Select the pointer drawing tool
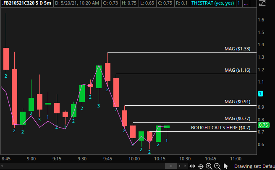The width and height of the screenshot is (275, 170). (x=225, y=166)
